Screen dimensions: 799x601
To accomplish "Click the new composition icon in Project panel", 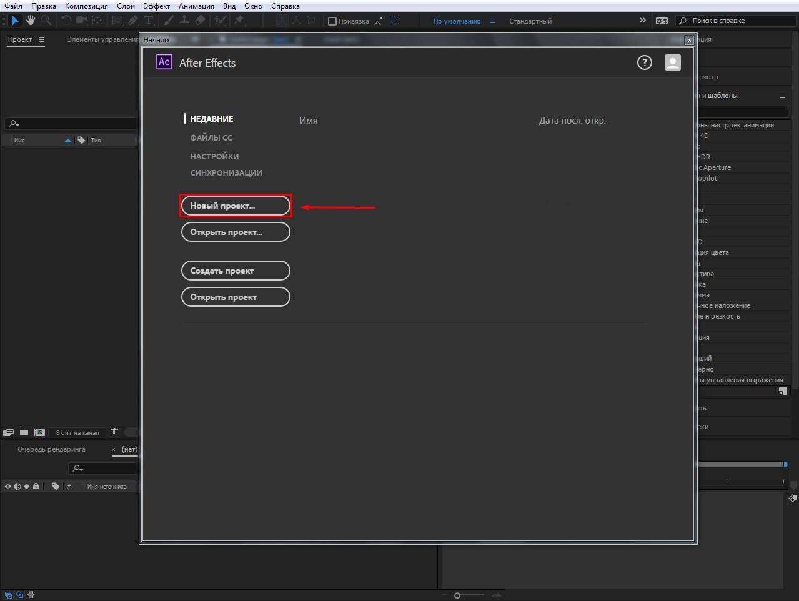I will click(x=39, y=432).
